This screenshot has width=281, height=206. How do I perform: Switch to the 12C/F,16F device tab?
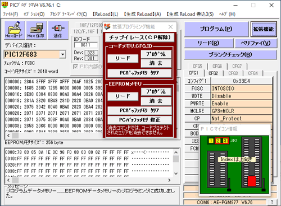[84, 31]
